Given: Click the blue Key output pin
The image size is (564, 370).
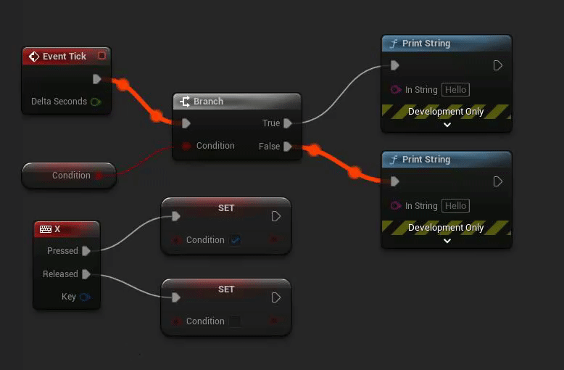Looking at the screenshot, I should pyautogui.click(x=85, y=297).
